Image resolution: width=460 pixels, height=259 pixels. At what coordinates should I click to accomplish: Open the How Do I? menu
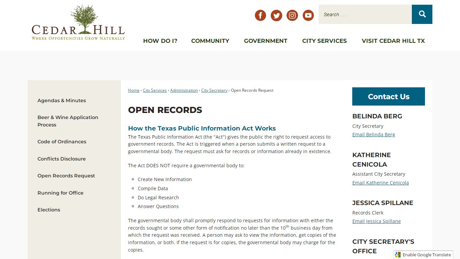(x=160, y=41)
